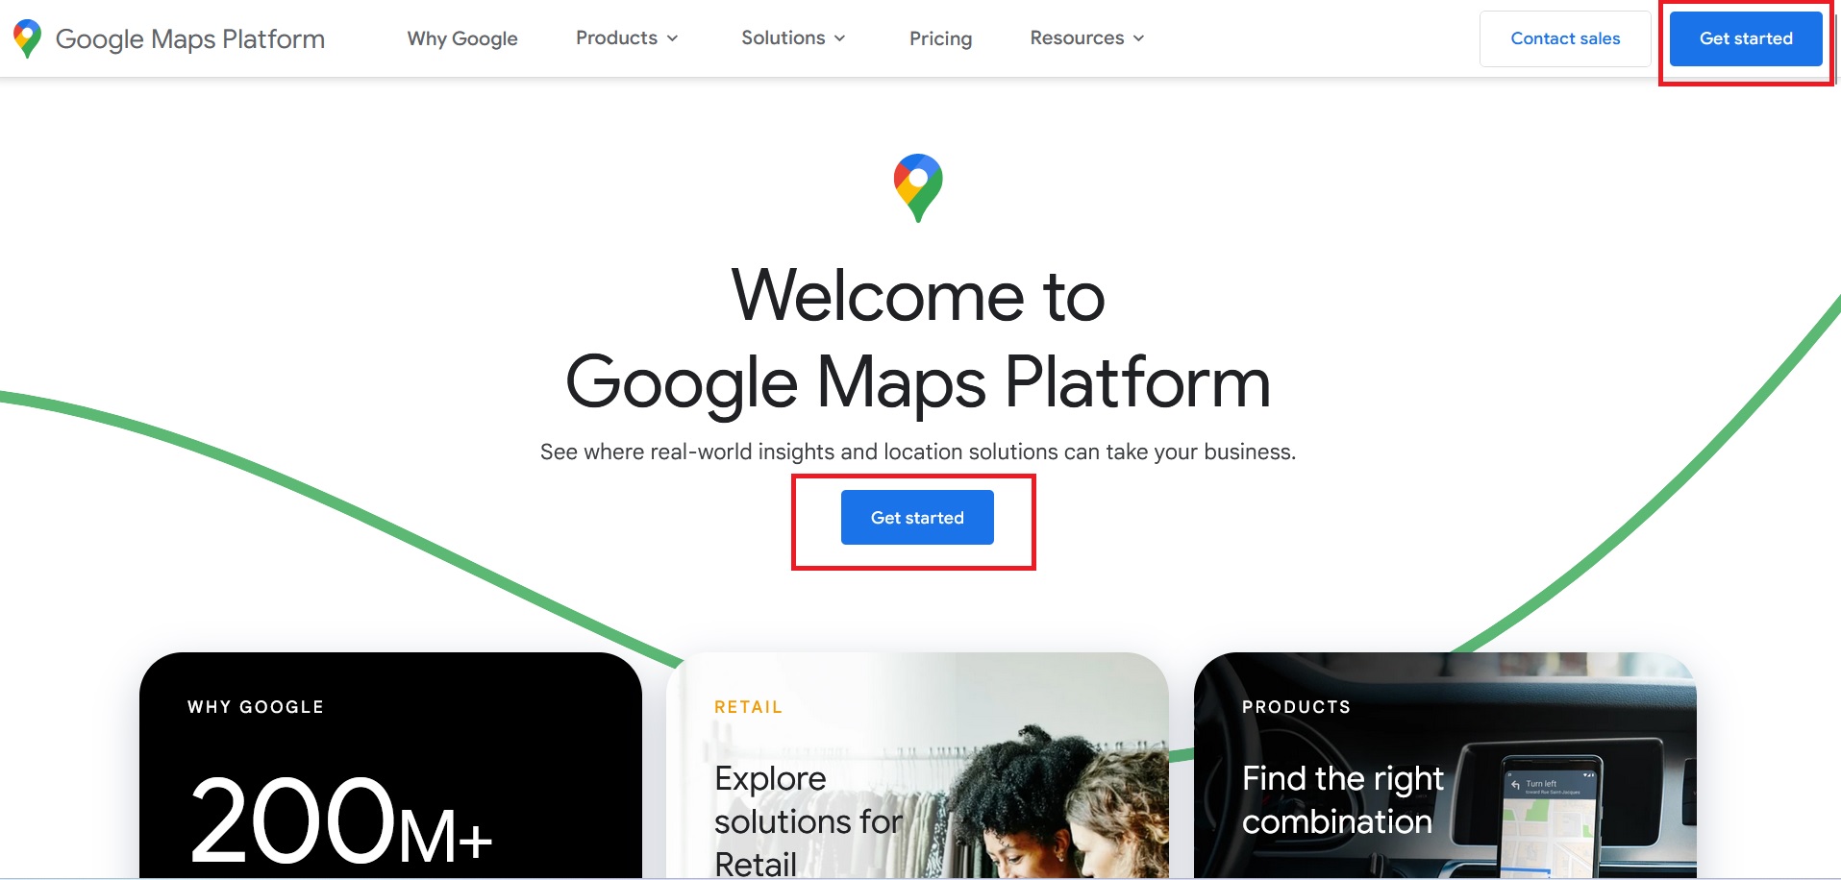Click the Google Maps pin logo in header
The width and height of the screenshot is (1841, 880).
tap(27, 38)
